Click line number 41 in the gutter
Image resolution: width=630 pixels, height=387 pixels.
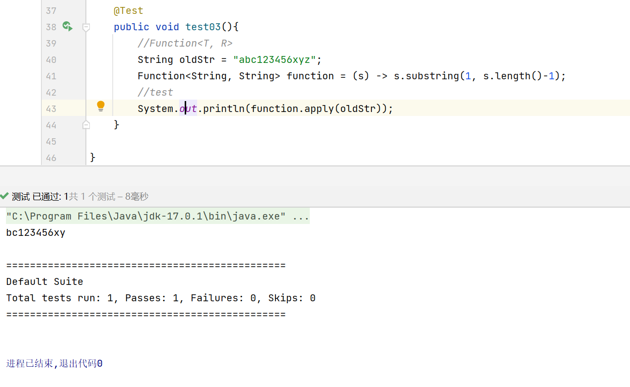click(51, 76)
